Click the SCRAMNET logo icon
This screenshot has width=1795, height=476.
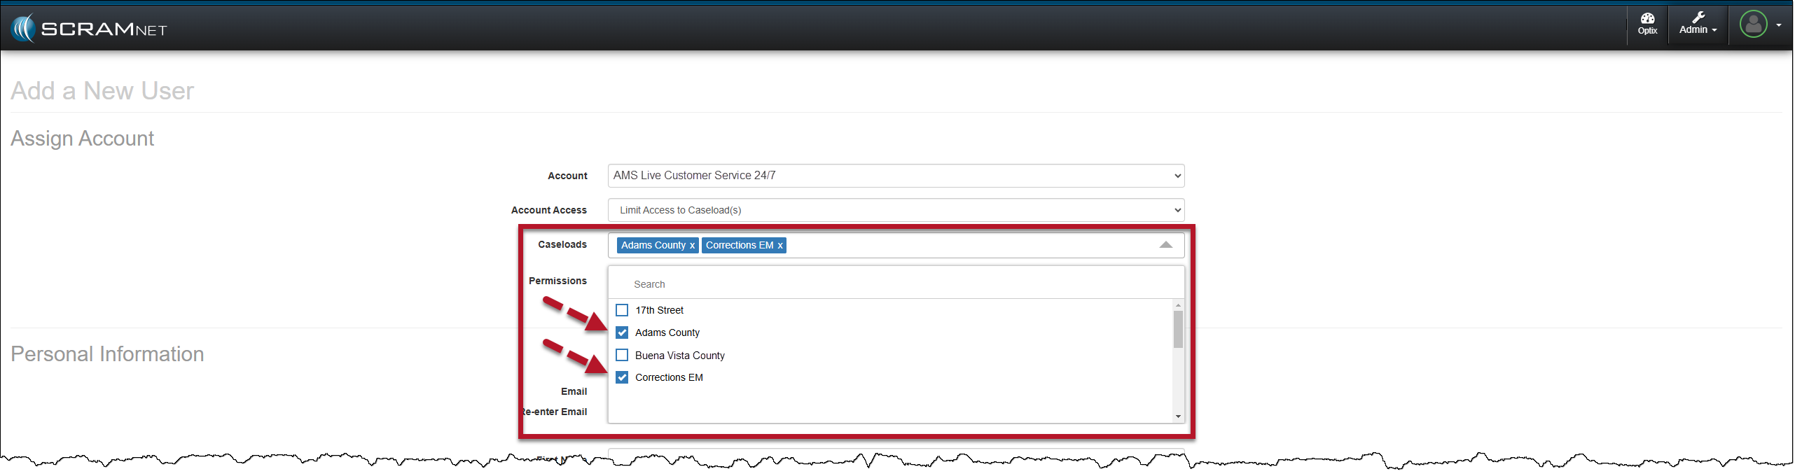(23, 29)
